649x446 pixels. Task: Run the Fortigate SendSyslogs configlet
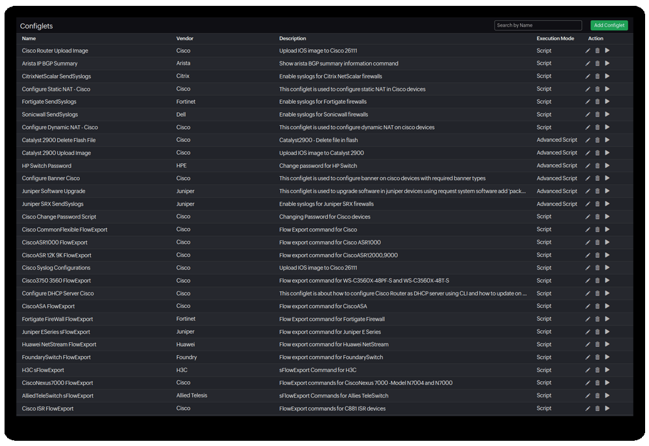coord(607,101)
